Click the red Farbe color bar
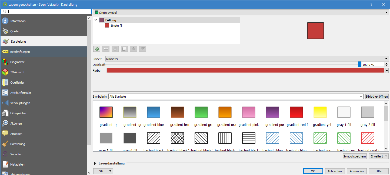This screenshot has width=390, height=175. click(x=245, y=70)
